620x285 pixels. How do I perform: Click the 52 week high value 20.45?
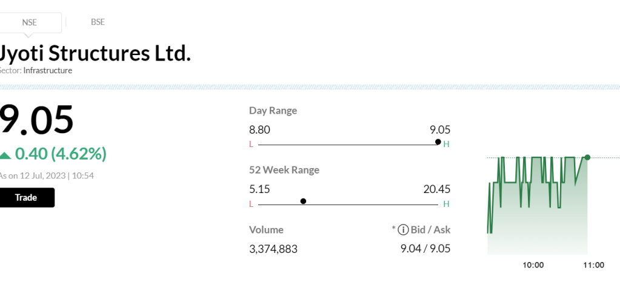[x=436, y=189]
